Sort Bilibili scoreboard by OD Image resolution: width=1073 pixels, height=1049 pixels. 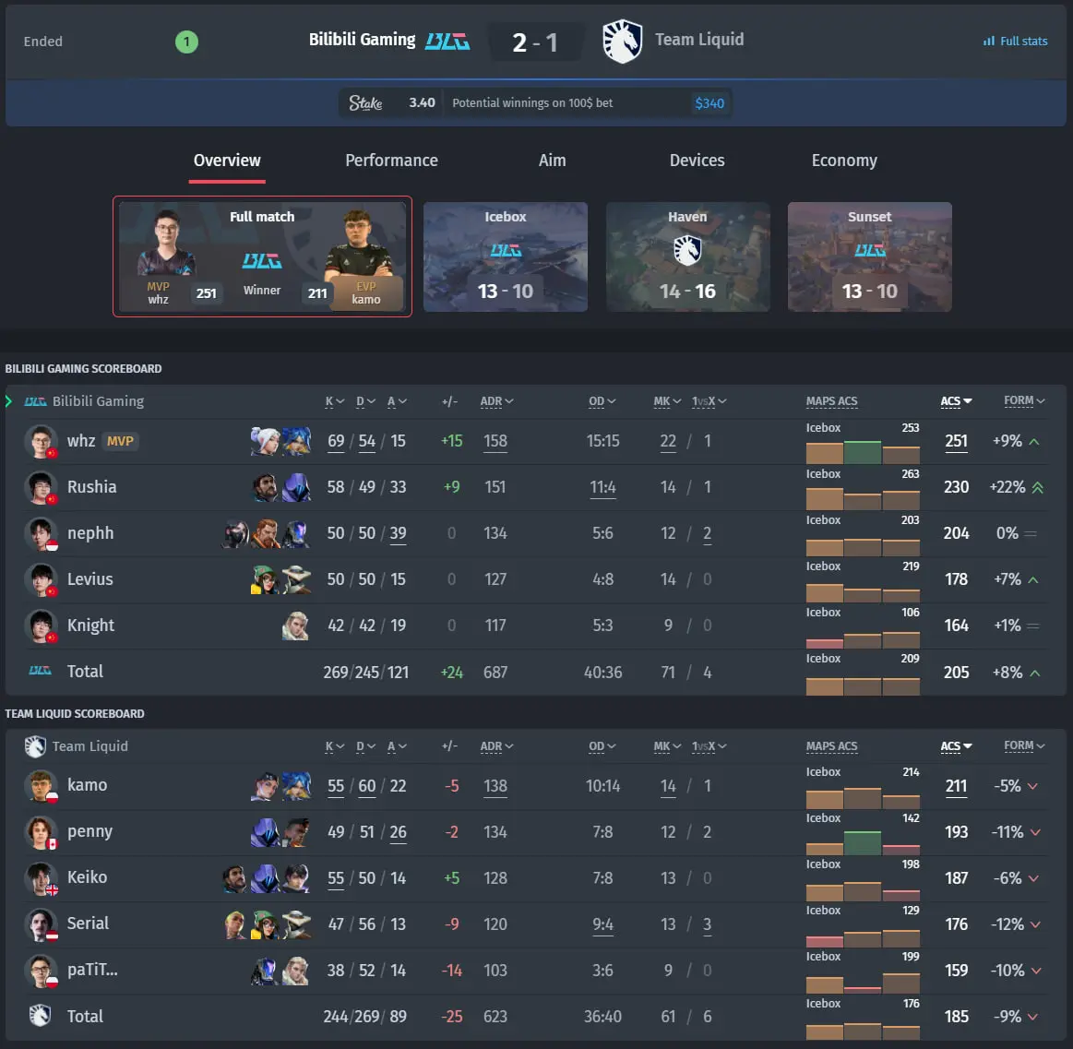tap(602, 401)
